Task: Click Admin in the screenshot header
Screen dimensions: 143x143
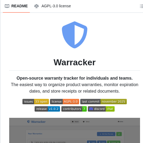Action: (x=121, y=122)
